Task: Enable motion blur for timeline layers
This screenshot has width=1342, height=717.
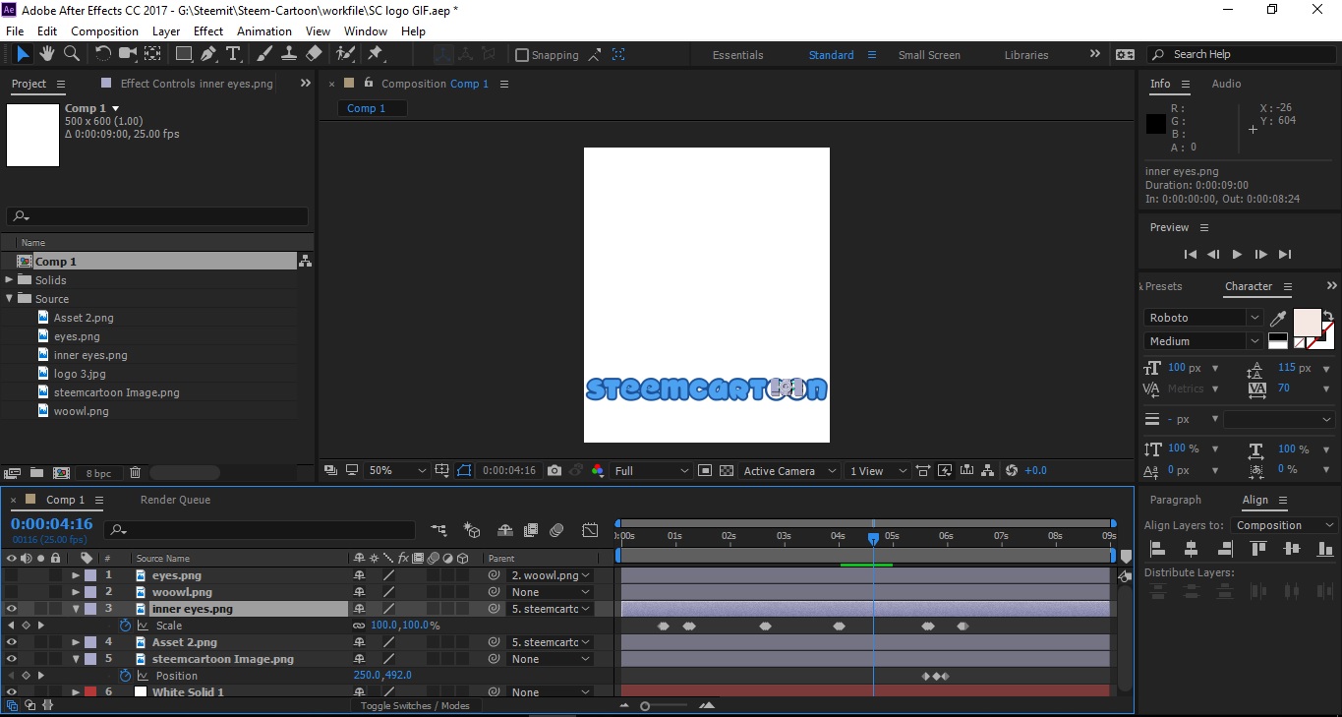Action: [556, 530]
